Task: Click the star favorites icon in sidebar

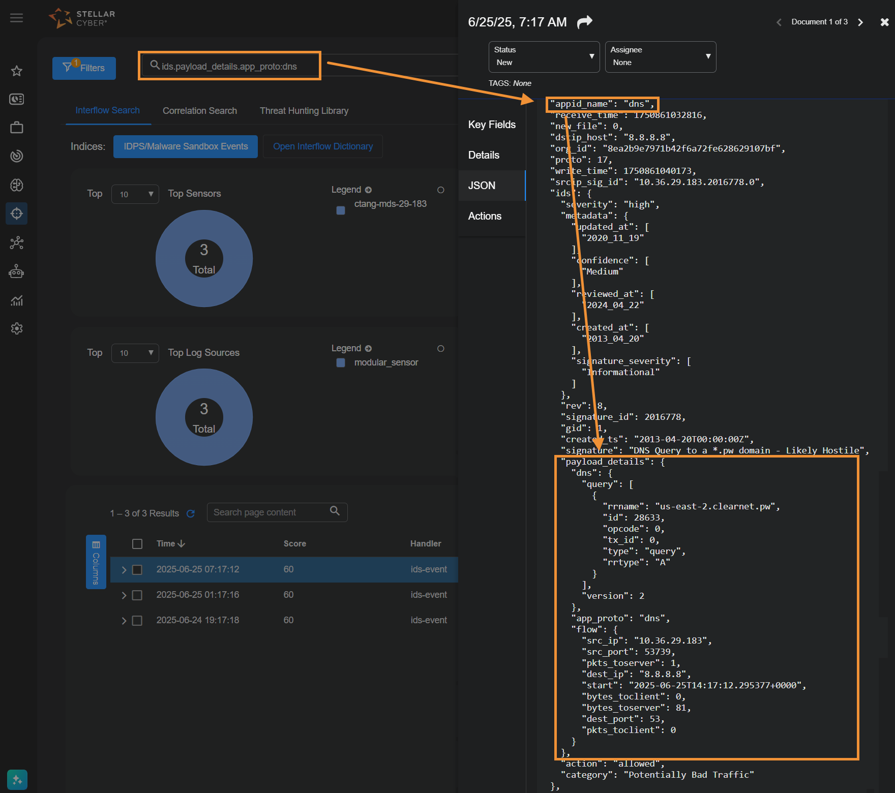Action: click(x=17, y=71)
